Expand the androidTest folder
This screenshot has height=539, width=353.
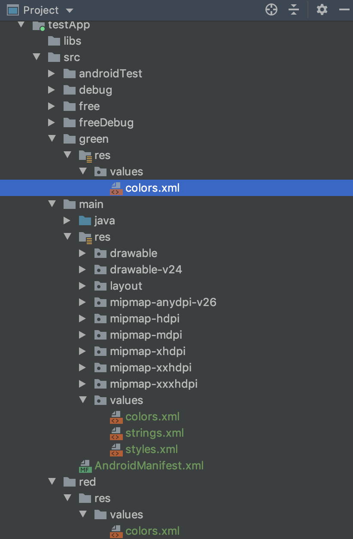point(52,73)
